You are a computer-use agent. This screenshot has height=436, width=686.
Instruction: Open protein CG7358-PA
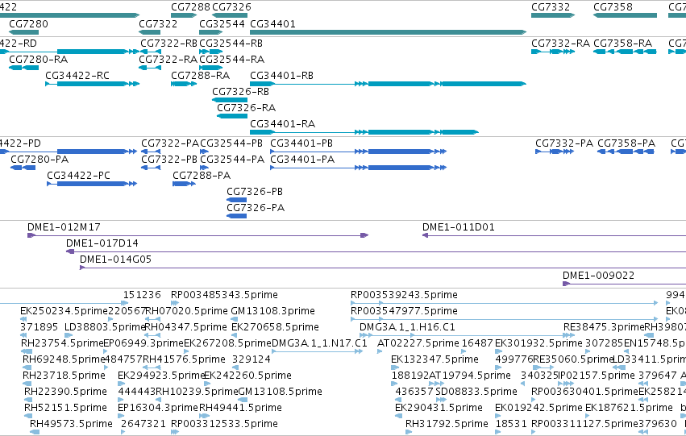tap(626, 152)
